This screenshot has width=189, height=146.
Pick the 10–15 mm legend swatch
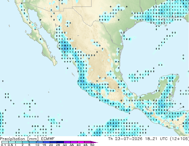point(39,142)
